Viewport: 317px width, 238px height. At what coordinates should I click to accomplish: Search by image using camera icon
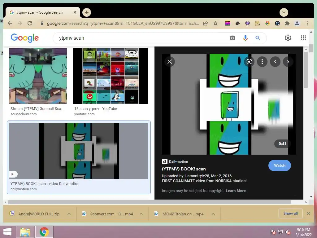click(x=232, y=38)
